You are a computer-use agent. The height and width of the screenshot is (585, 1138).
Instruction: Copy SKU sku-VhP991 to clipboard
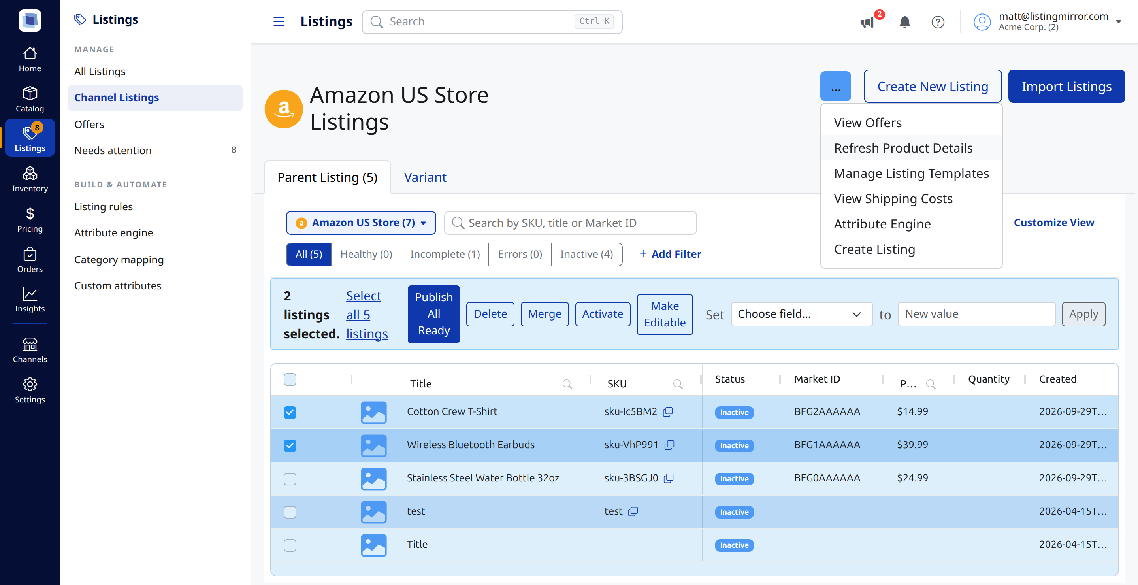pyautogui.click(x=669, y=445)
